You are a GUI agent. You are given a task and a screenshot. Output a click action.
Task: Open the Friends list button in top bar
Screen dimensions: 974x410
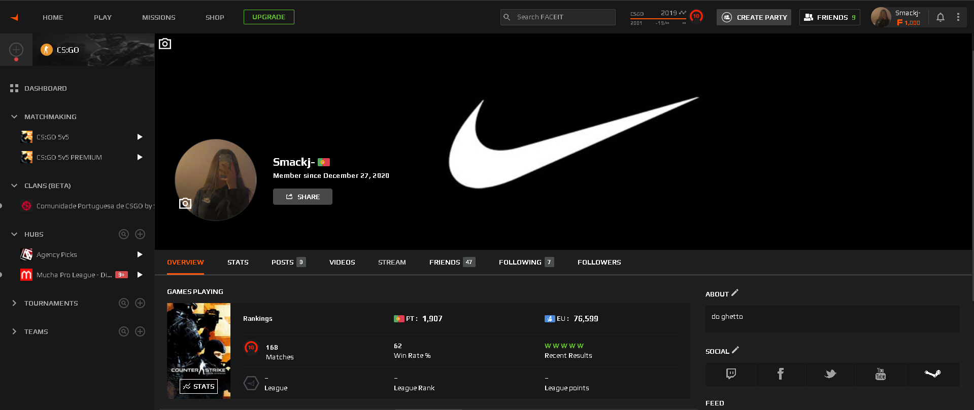tap(830, 17)
